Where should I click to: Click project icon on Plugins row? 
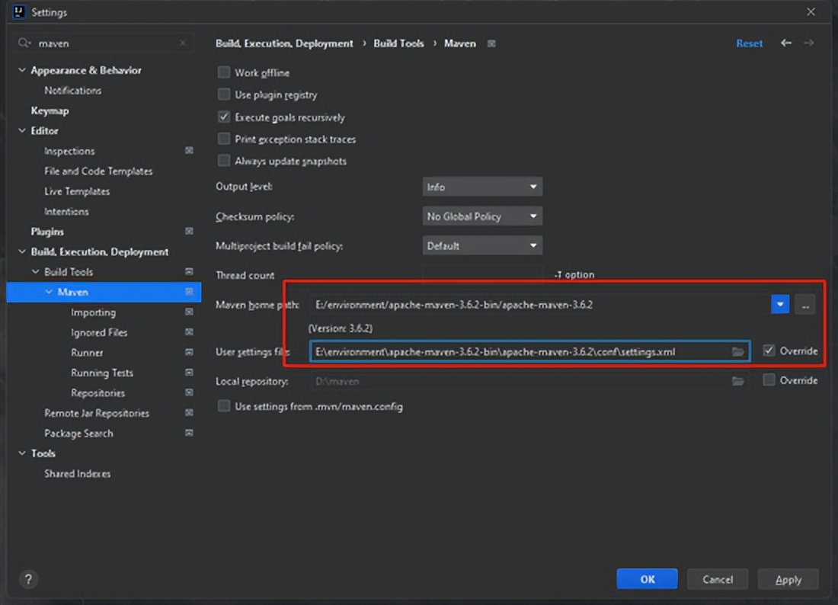189,231
